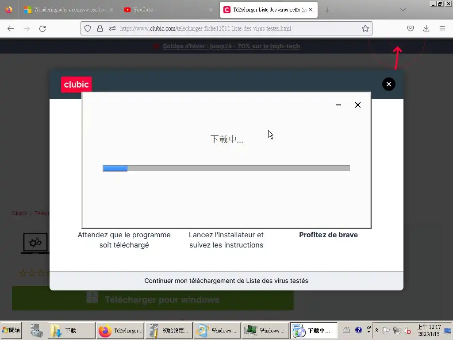Switch to the 下載 folder taskbar button

tap(71, 330)
